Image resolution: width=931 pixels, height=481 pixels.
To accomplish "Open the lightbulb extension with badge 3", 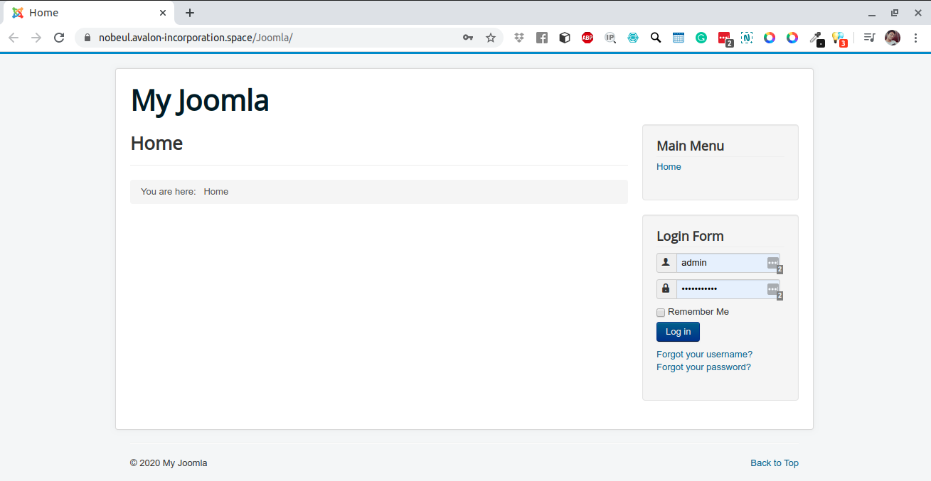I will tap(839, 38).
